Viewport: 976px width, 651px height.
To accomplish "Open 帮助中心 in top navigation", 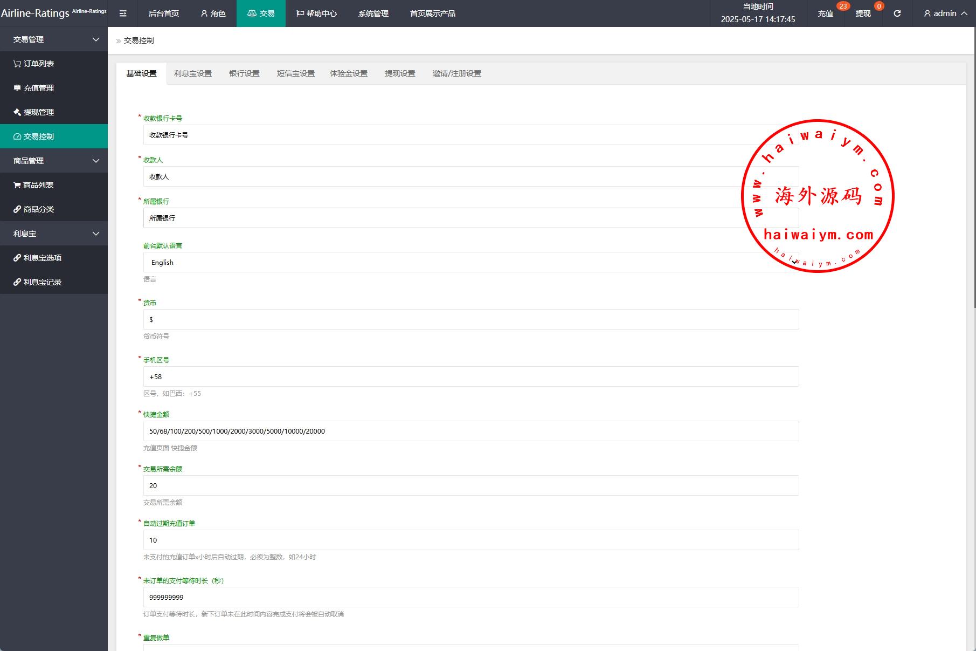I will pos(316,13).
